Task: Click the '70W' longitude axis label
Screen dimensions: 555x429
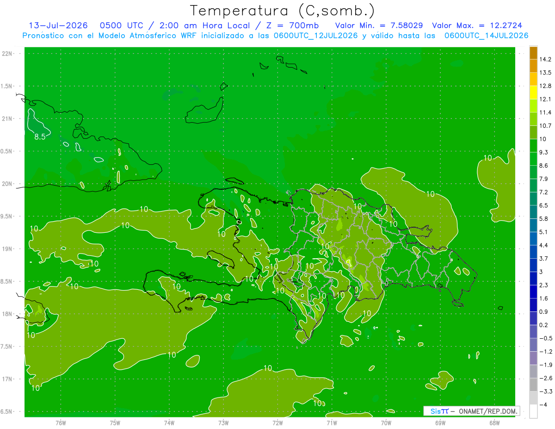Action: pyautogui.click(x=386, y=423)
